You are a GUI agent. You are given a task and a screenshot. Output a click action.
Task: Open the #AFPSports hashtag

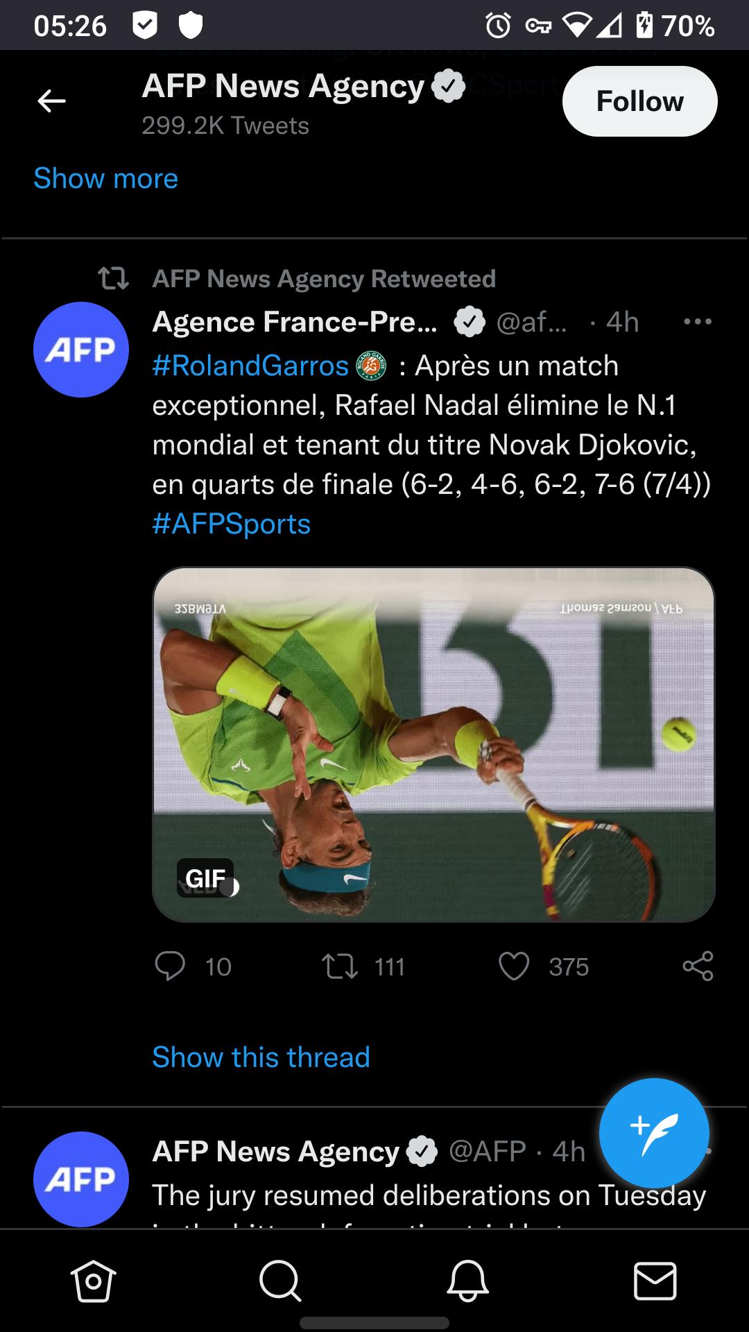(231, 524)
